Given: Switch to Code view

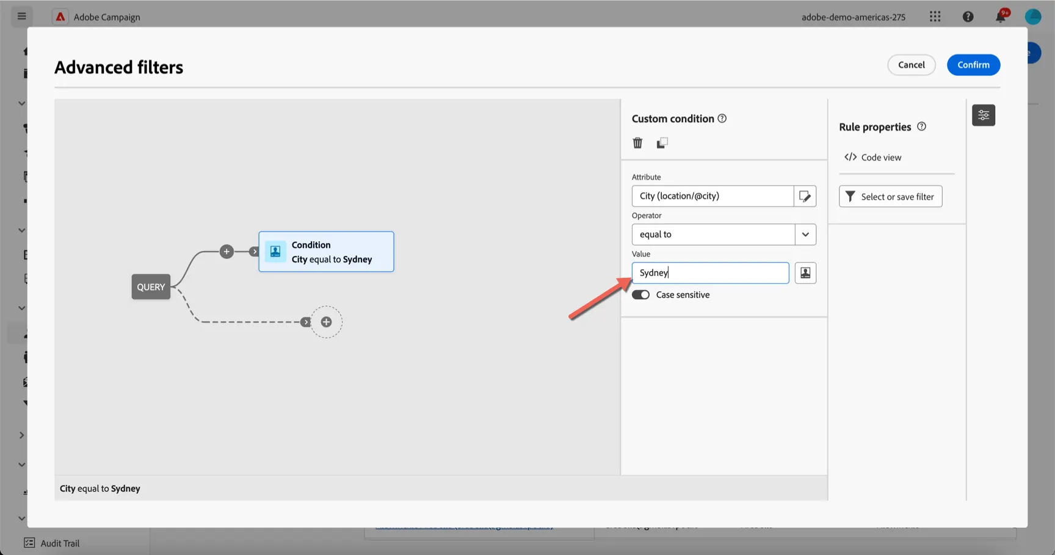Looking at the screenshot, I should 873,158.
